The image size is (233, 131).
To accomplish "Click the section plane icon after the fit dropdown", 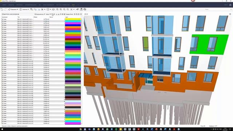I will (77, 9).
